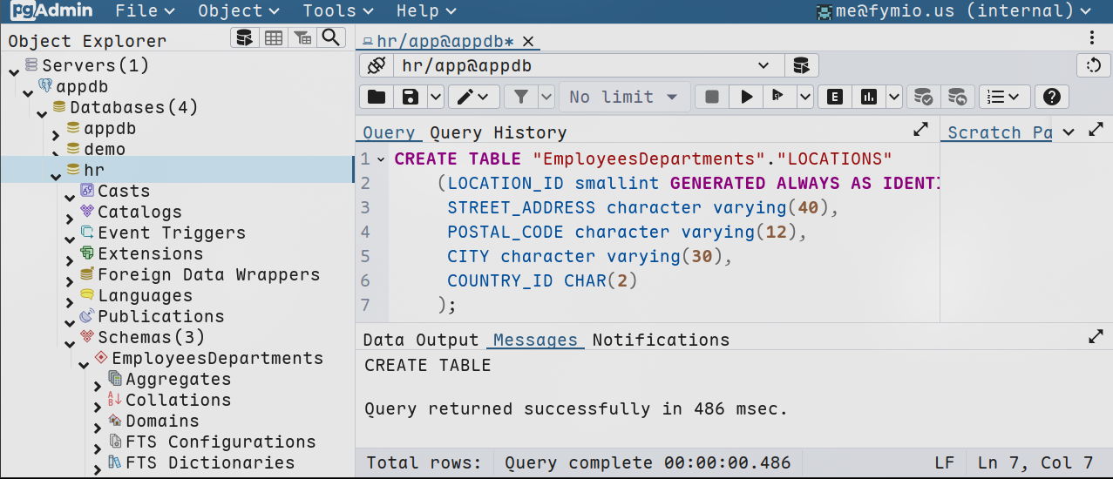
Task: Click the Execute query play button
Action: 746,97
